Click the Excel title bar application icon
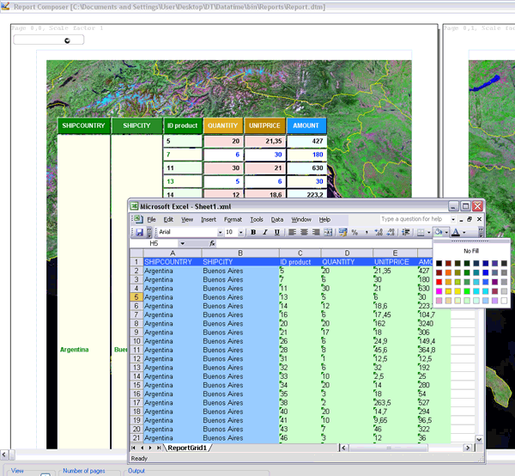The width and height of the screenshot is (515, 476). point(134,206)
